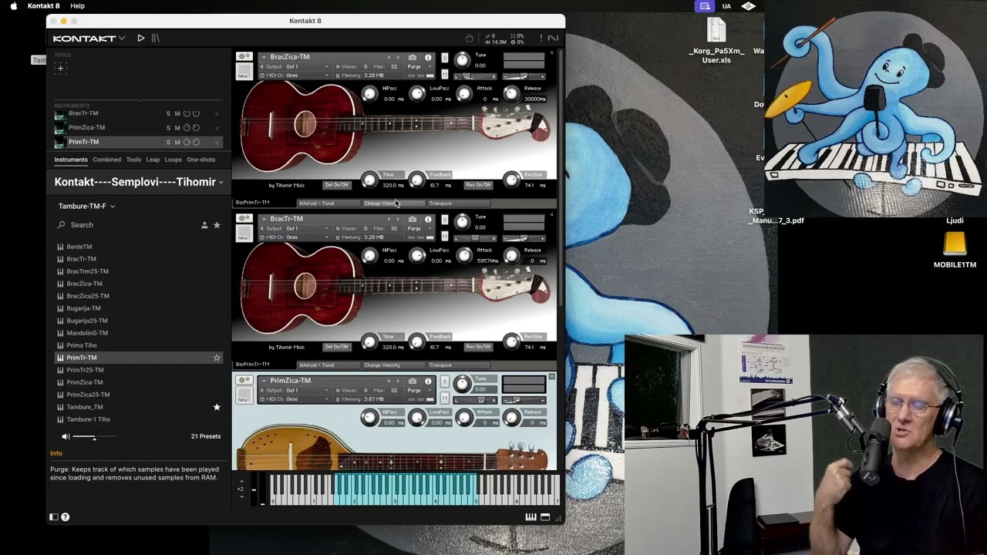Open the Tambure-TM-F folder dropdown
This screenshot has height=555, width=987.
pos(86,206)
